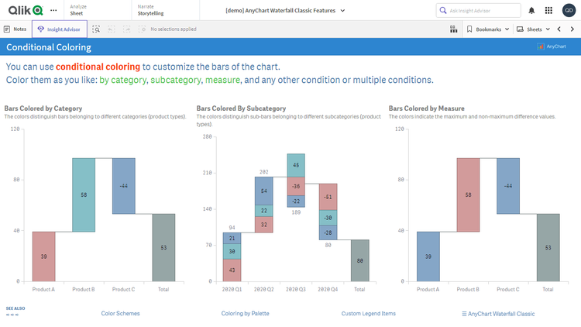Click the Product B bar labeled 58
This screenshot has width=581, height=327.
tap(84, 194)
